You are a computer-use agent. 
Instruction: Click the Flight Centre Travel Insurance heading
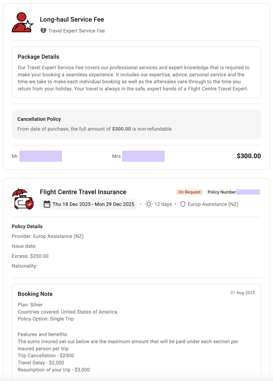(83, 192)
